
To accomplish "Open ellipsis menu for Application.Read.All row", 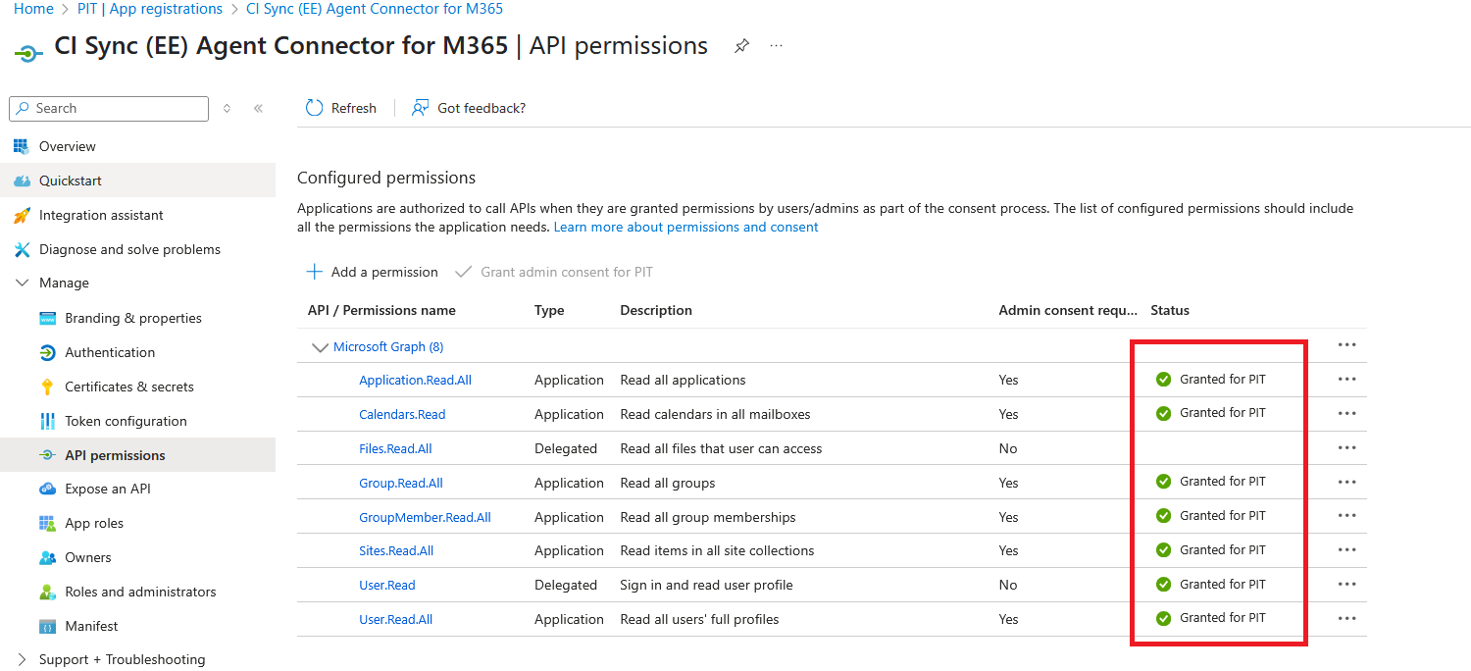I will 1346,380.
